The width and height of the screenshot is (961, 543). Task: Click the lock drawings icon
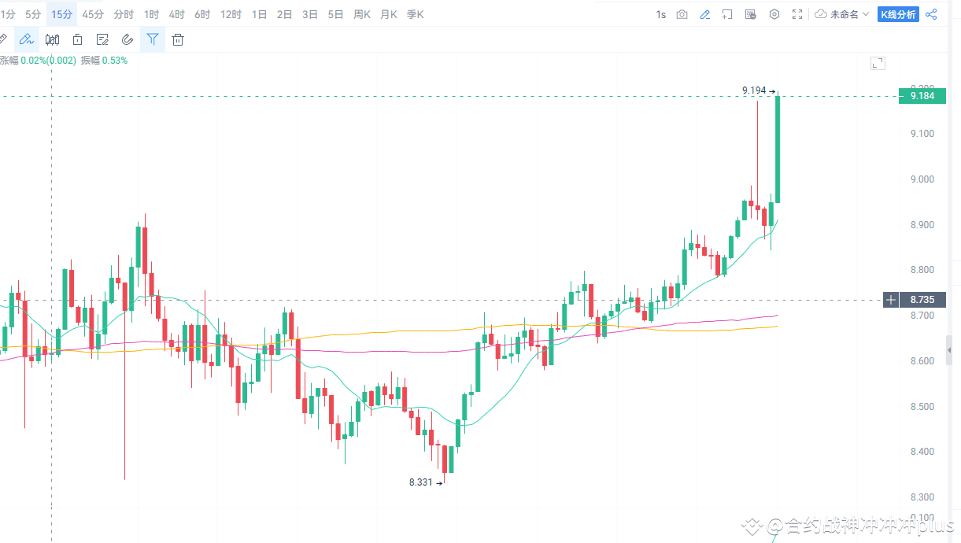pos(77,39)
